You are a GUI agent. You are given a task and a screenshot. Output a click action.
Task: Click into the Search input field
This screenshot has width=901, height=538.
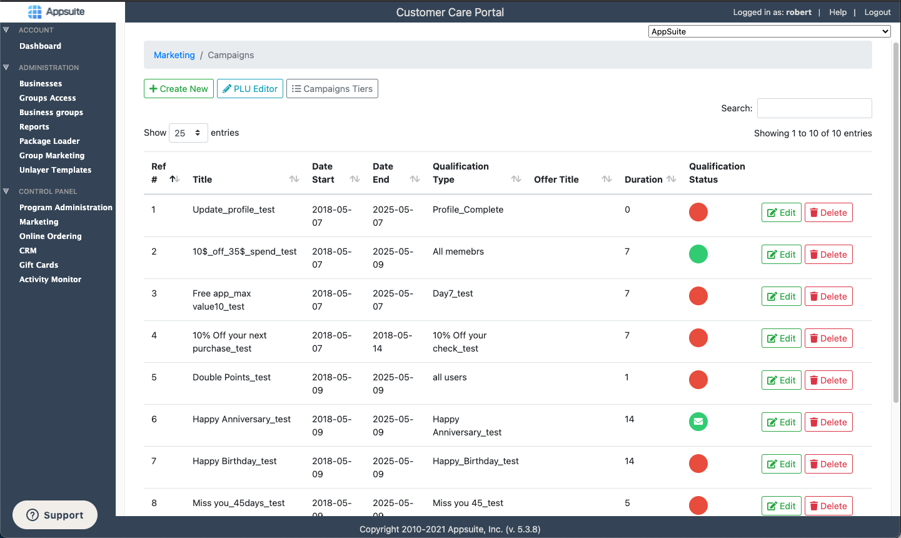tap(814, 108)
